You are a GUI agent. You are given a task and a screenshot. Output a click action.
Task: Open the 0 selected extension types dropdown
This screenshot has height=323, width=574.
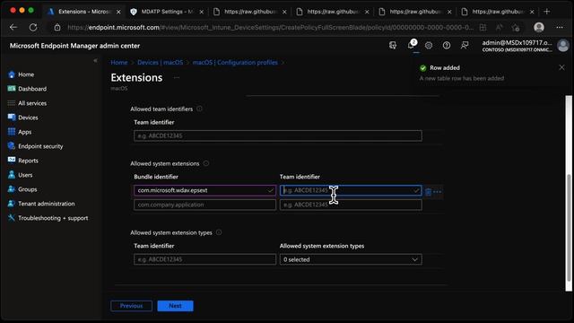click(x=351, y=259)
